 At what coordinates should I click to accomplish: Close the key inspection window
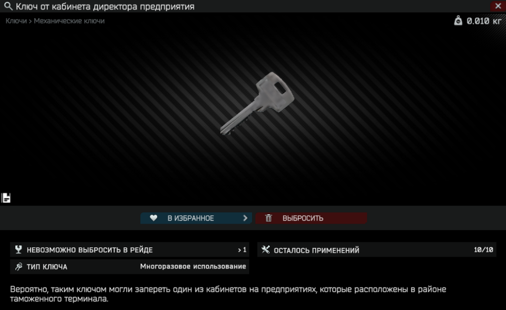498,6
